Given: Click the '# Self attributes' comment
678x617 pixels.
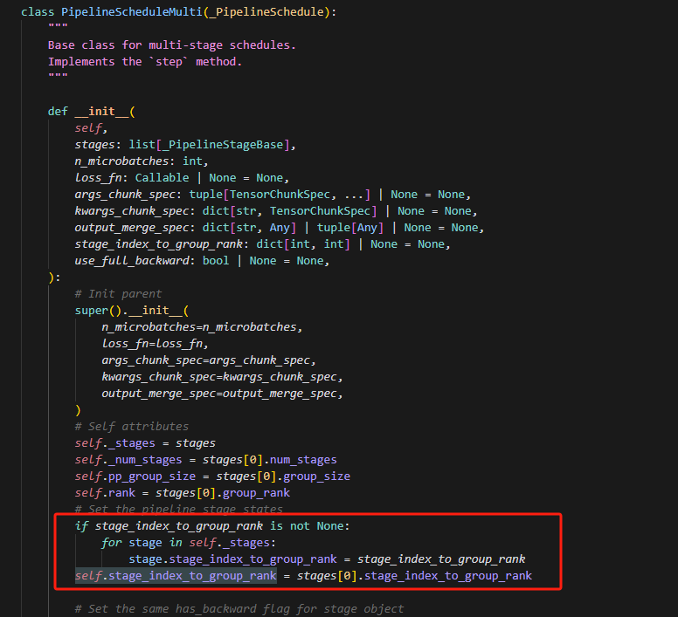Looking at the screenshot, I should click(x=131, y=426).
